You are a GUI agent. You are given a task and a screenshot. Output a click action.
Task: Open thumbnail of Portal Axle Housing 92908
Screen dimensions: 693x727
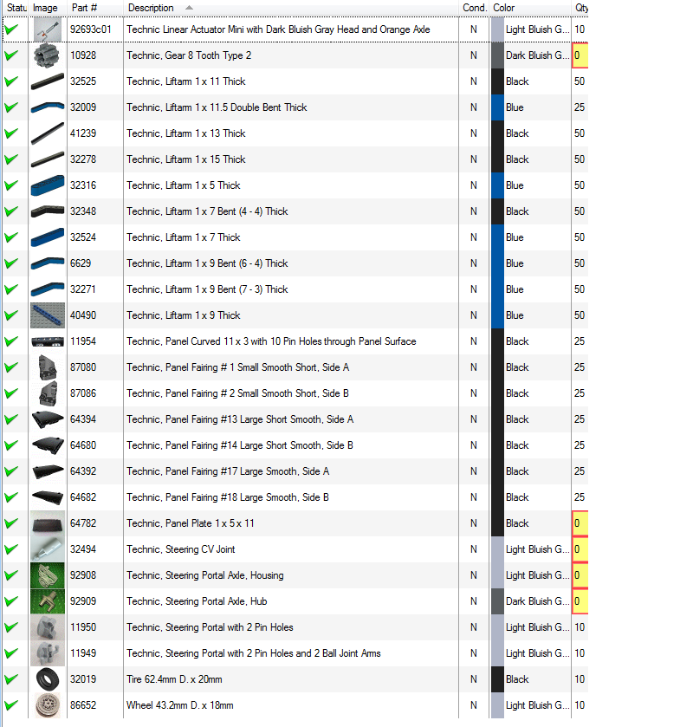click(48, 575)
